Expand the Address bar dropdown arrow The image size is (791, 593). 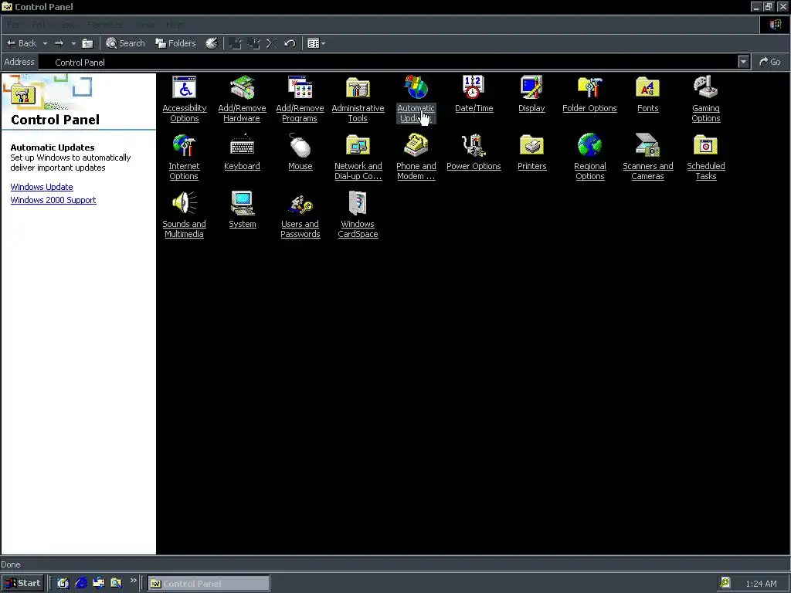tap(743, 62)
